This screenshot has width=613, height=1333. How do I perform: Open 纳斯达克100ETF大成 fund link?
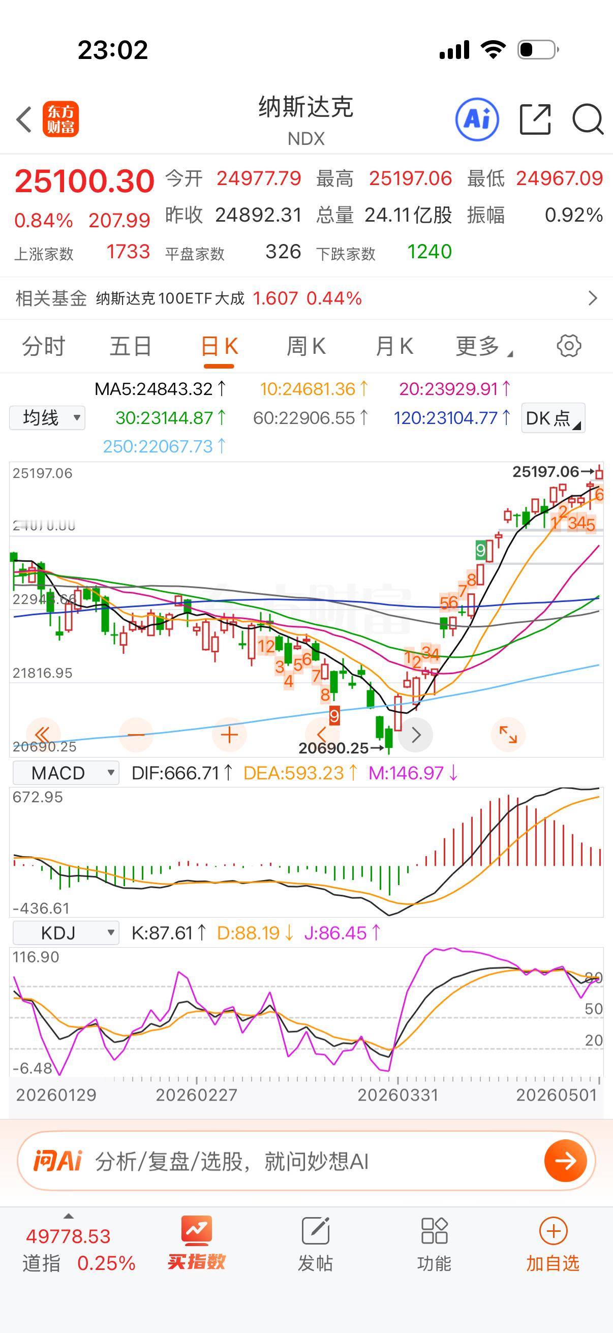[170, 298]
